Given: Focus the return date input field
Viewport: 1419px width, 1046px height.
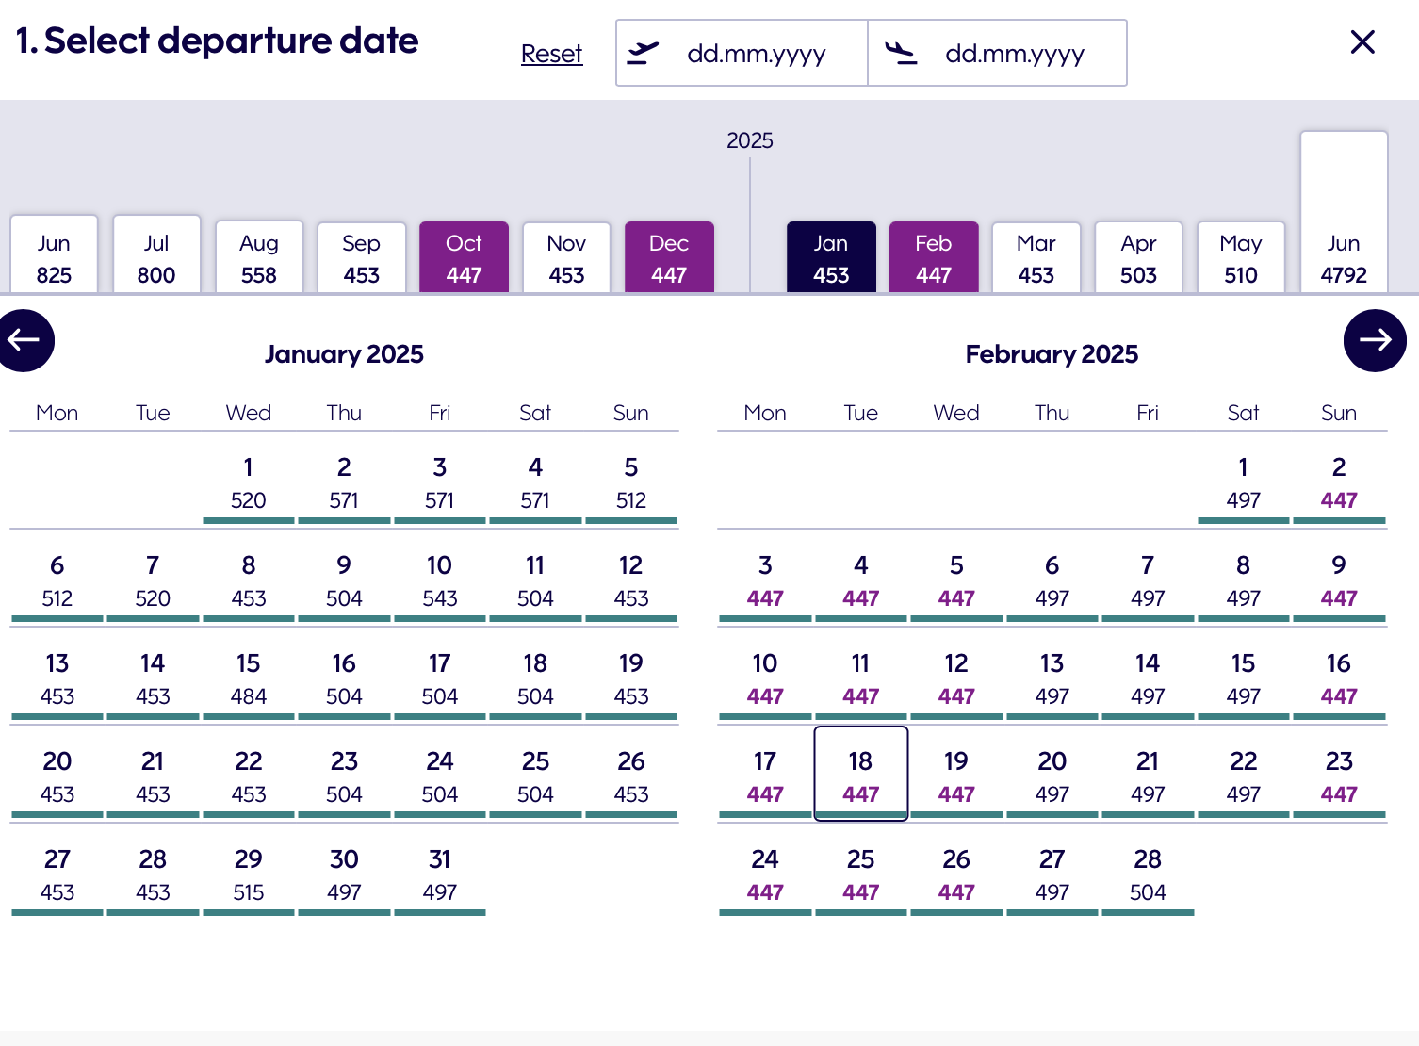Looking at the screenshot, I should pyautogui.click(x=1014, y=54).
